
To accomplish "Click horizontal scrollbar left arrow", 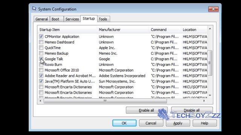I will click(x=40, y=101).
